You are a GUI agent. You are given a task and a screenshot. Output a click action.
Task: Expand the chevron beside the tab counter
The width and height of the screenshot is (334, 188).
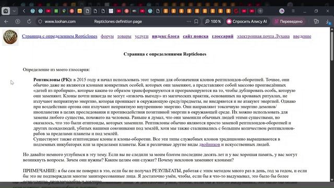coord(14,11)
